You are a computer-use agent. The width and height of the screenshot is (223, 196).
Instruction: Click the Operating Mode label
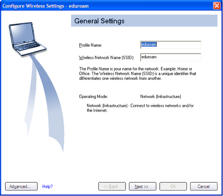click(x=93, y=97)
